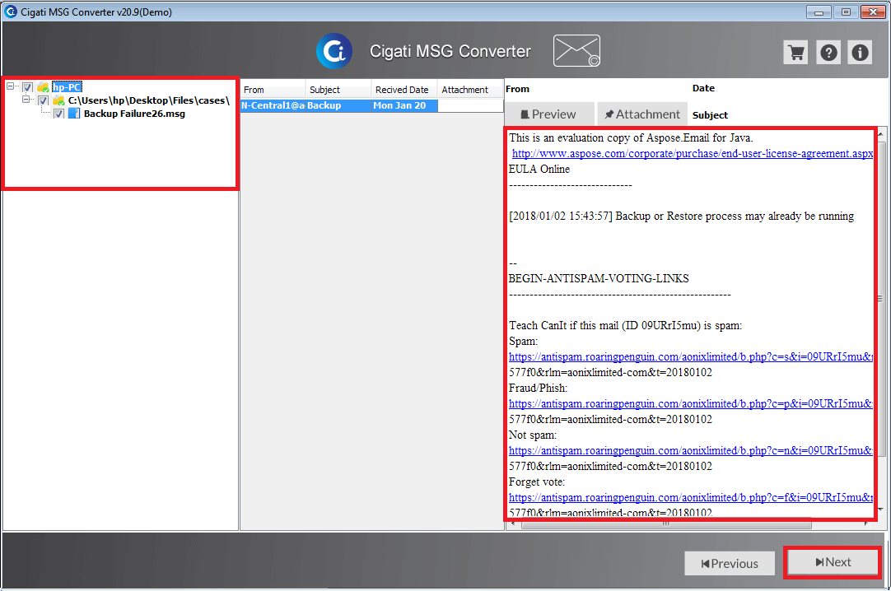Click the app icon in title bar
The width and height of the screenshot is (891, 591).
click(10, 12)
